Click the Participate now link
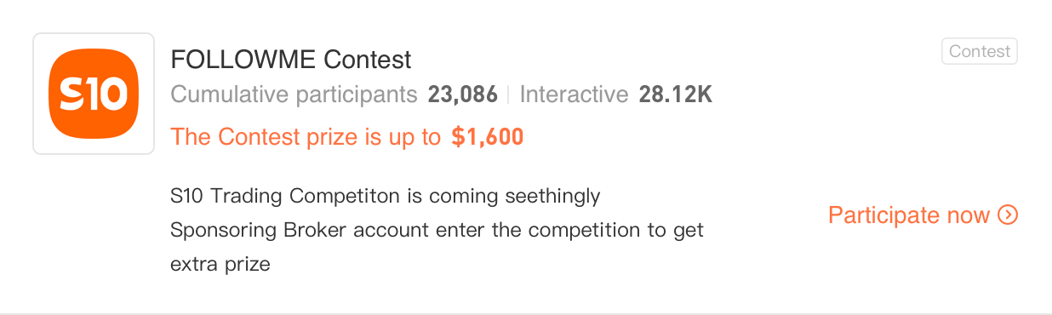This screenshot has height=315, width=1052. tap(923, 215)
